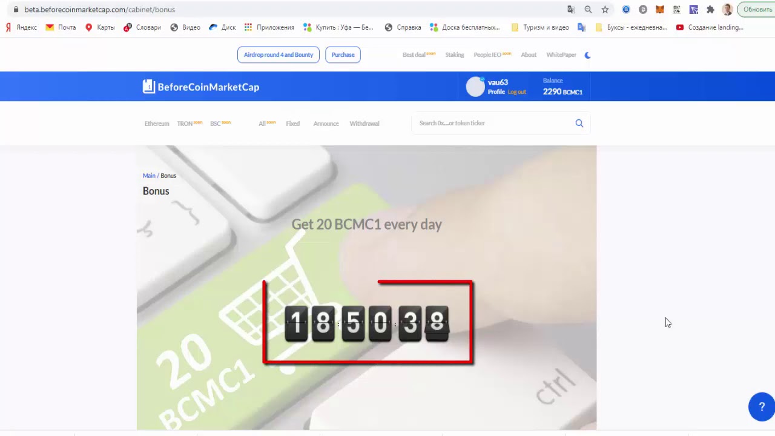Open the Видео bookmark

tap(185, 27)
